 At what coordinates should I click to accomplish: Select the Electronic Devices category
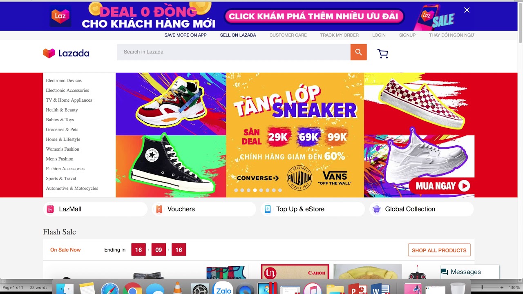pos(64,80)
